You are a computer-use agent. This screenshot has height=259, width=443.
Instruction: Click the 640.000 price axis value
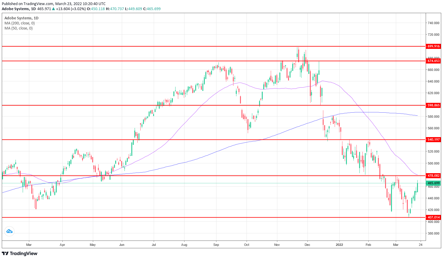tap(433, 81)
